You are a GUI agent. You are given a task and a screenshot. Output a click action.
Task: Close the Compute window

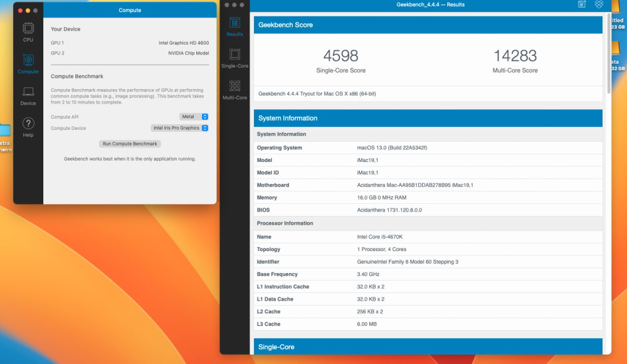pyautogui.click(x=21, y=11)
